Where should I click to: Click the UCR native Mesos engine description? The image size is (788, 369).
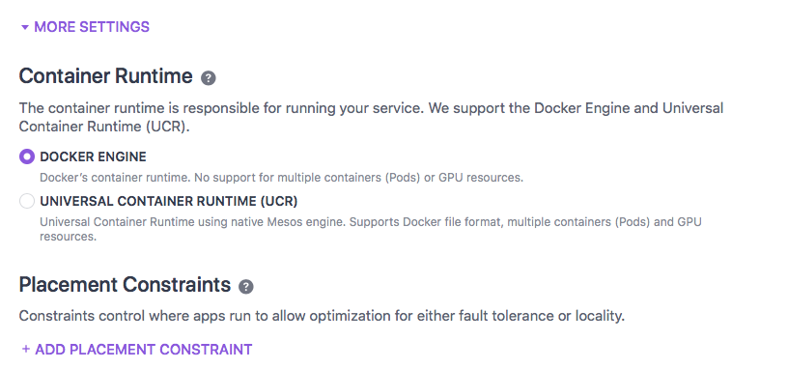[x=371, y=229]
